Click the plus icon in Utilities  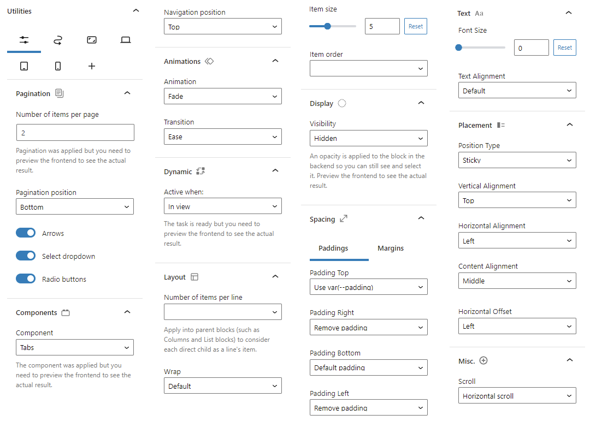pos(92,66)
